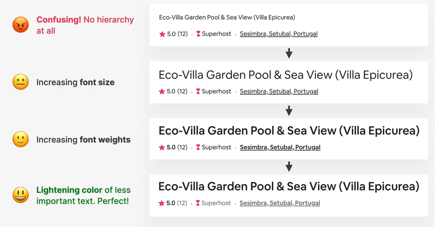Click the red star in the first card
Screen dimensions: 435x227
click(x=162, y=34)
